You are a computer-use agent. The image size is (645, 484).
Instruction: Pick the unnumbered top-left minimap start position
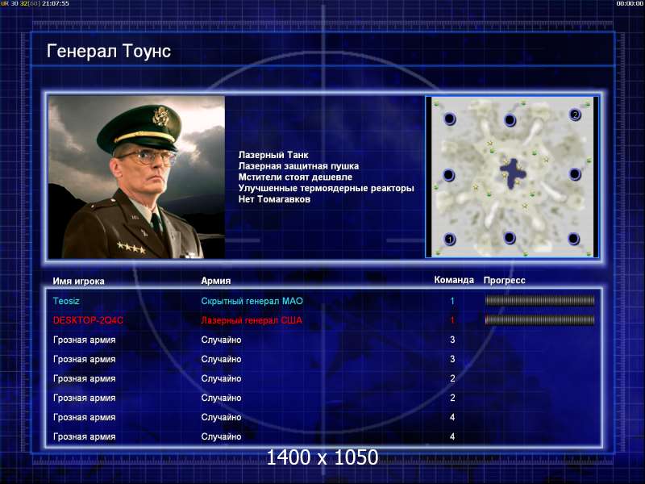(x=450, y=119)
